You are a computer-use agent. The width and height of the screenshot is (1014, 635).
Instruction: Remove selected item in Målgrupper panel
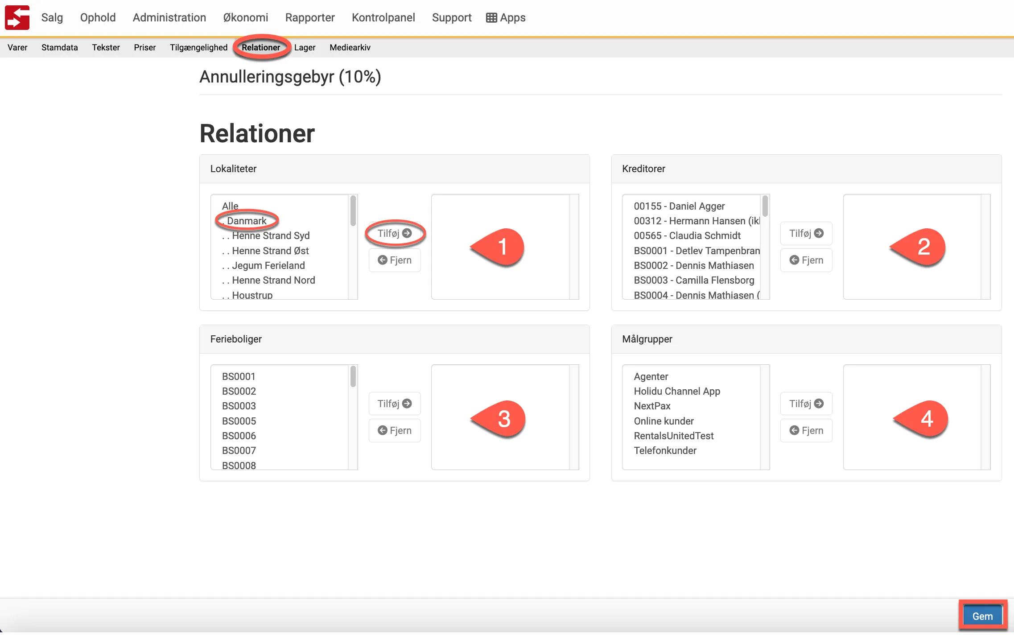click(806, 430)
